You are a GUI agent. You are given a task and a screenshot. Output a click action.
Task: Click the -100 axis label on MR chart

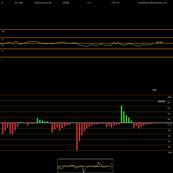point(170,153)
